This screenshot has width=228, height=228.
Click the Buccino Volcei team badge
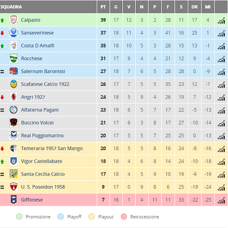(x=14, y=123)
